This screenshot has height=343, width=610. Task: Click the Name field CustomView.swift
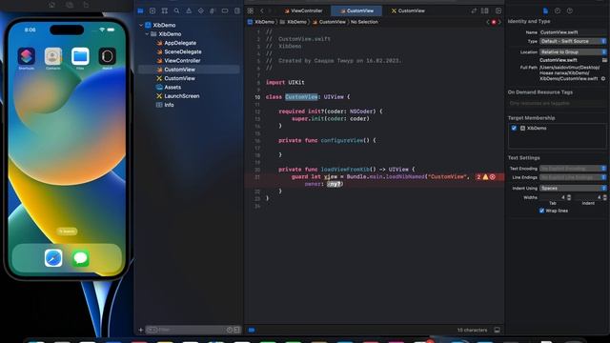(x=573, y=32)
